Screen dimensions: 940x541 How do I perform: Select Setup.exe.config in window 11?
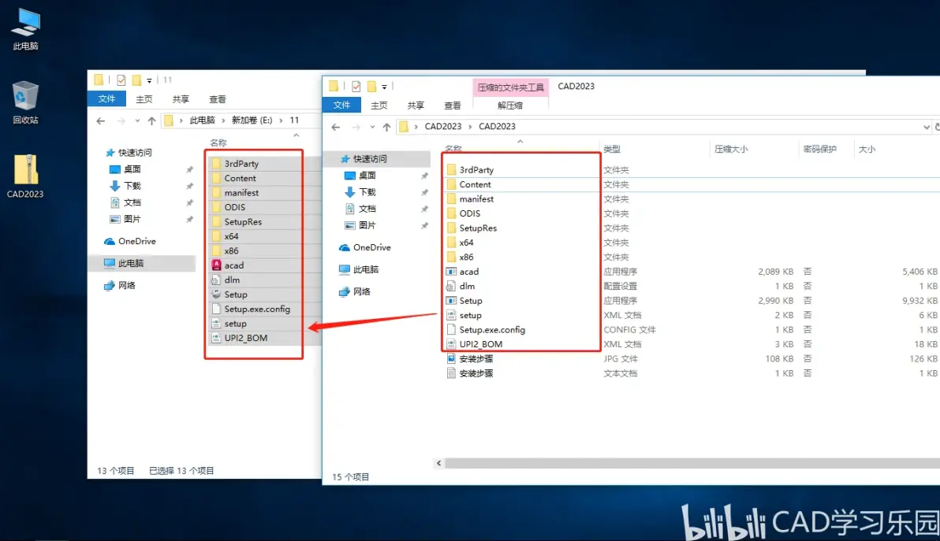point(257,309)
